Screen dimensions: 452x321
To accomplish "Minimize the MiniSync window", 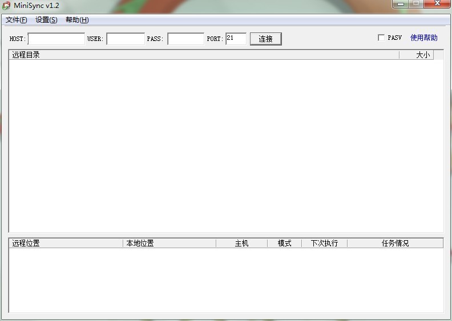I will tap(400, 4).
